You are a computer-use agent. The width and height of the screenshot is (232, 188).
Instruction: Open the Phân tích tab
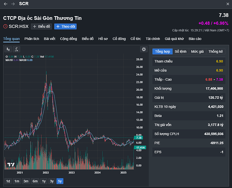[x=32, y=39]
